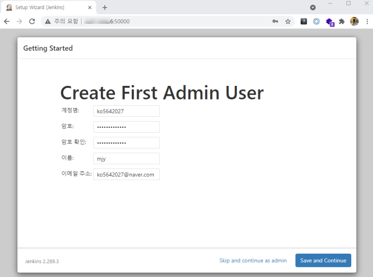The width and height of the screenshot is (373, 277).
Task: Click the 이름: label
Action: 68,157
